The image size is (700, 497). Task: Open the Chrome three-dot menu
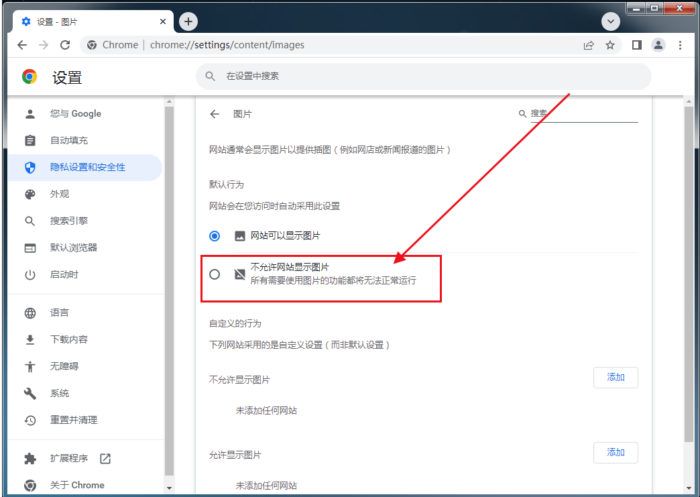(680, 45)
